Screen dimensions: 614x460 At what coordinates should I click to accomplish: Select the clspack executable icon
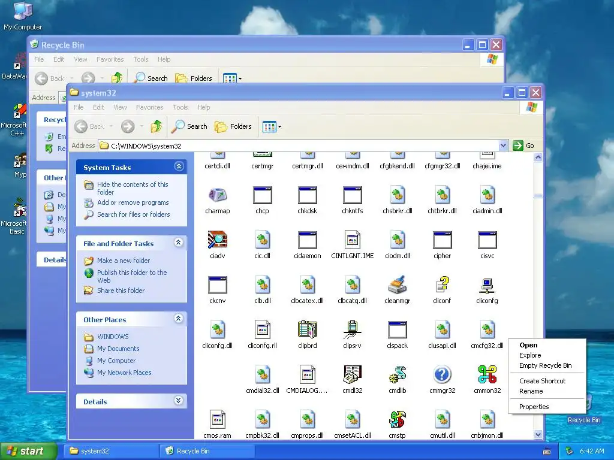point(397,330)
